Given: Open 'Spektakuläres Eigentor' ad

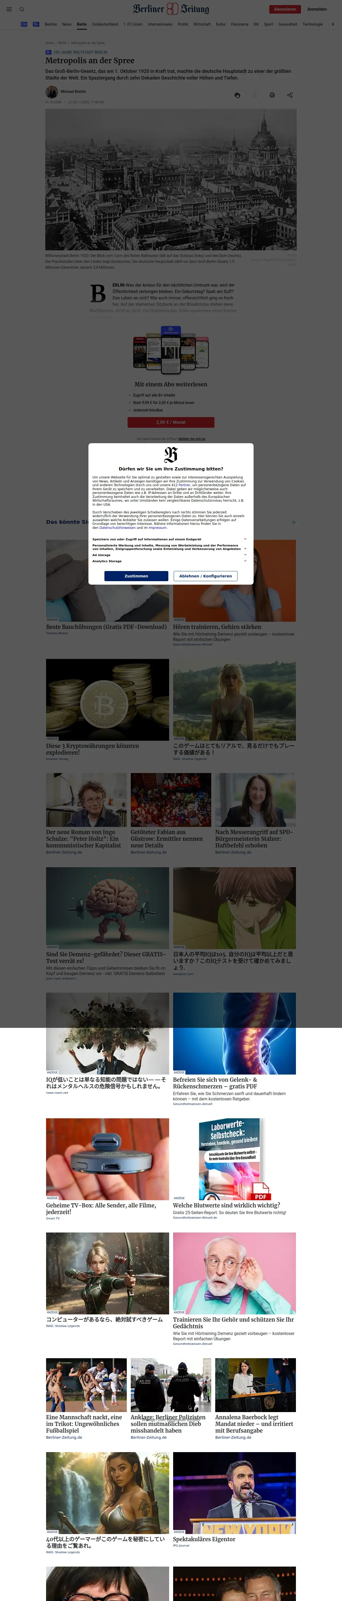Looking at the screenshot, I should (x=204, y=1539).
